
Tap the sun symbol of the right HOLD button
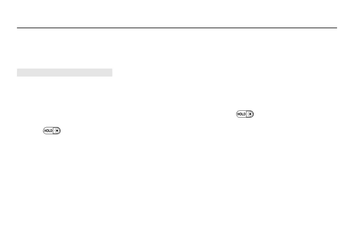pos(250,114)
